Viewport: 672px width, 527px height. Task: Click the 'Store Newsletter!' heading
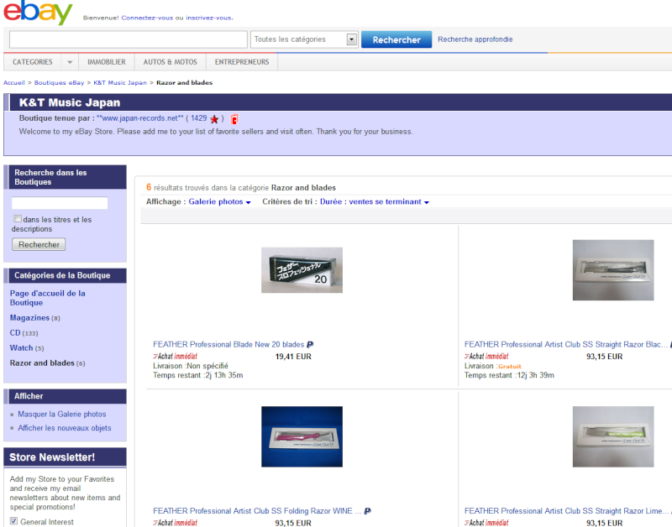(52, 457)
